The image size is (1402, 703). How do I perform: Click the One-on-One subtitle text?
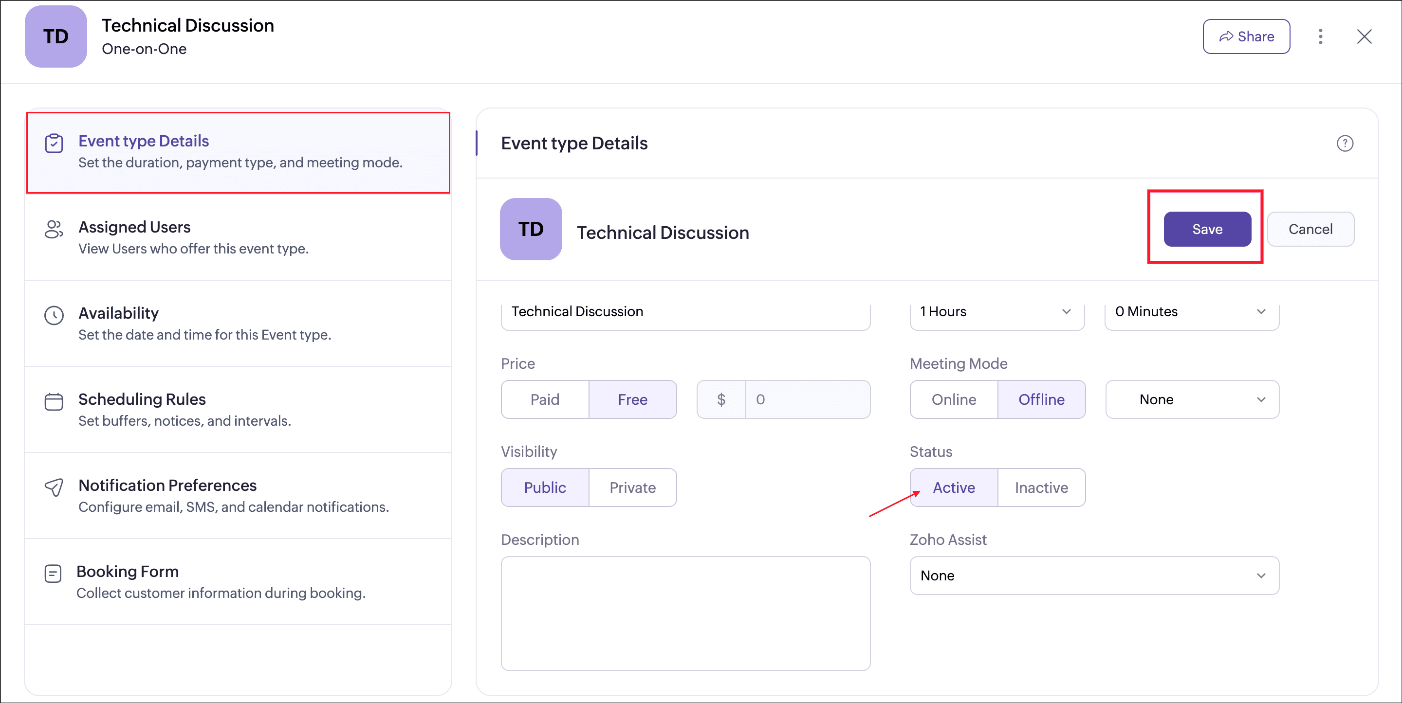pos(144,49)
